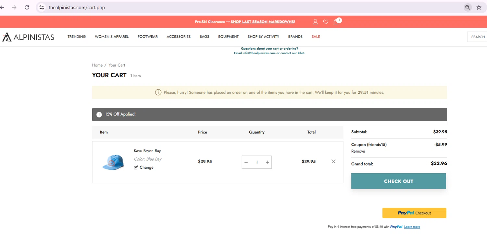Remove the friends15 coupon
487x246 pixels.
(x=358, y=151)
